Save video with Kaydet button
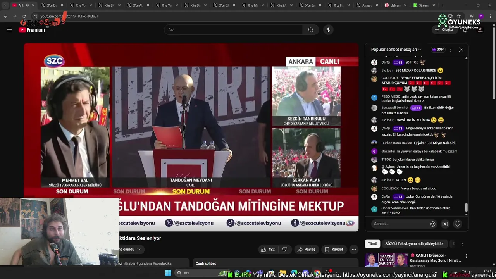496x279 pixels. click(334, 250)
